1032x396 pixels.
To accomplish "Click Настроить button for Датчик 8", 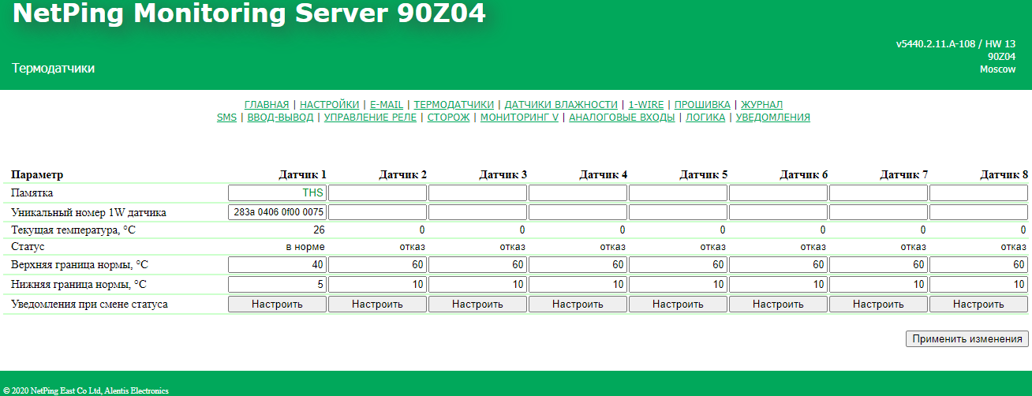I will click(978, 304).
